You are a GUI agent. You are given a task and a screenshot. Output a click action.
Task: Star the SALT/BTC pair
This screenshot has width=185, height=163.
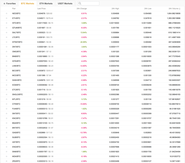7,33
